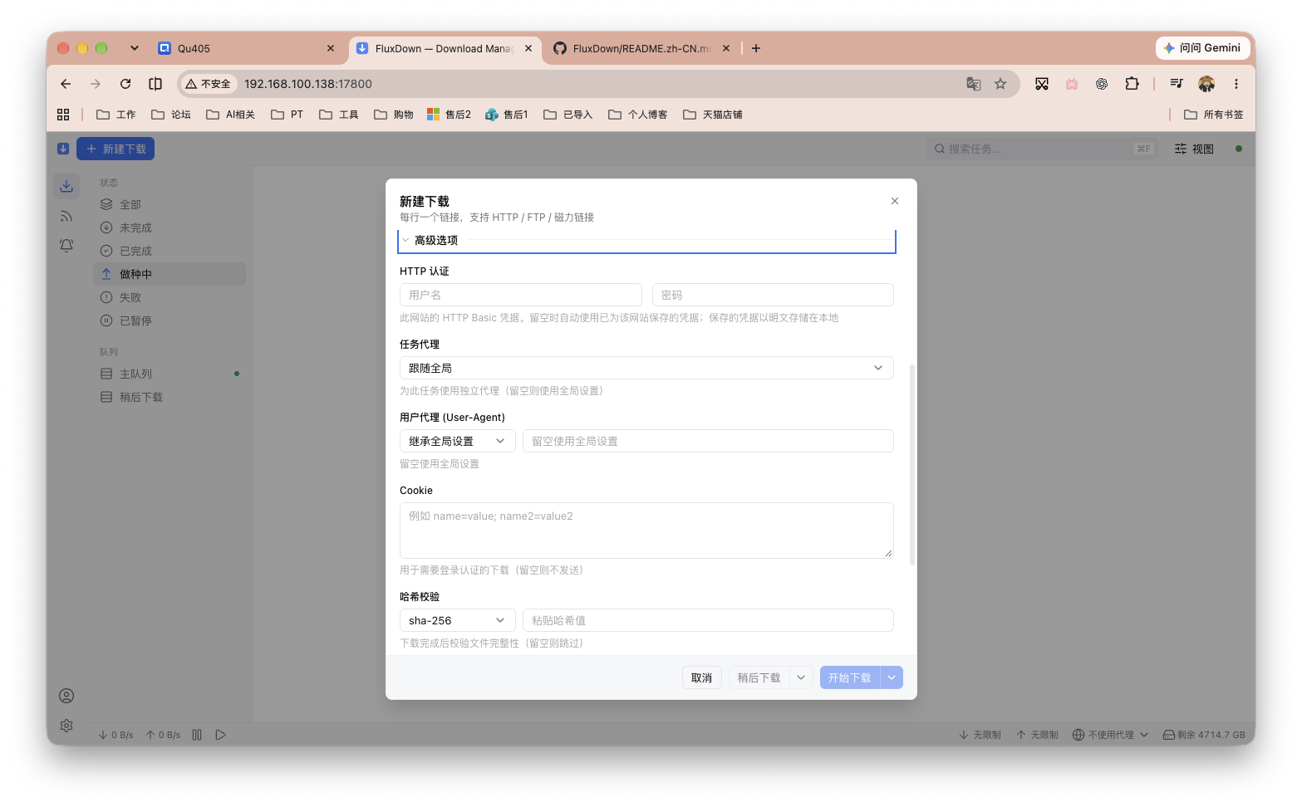
Task: Select the 做种中 status filter
Action: (x=170, y=274)
